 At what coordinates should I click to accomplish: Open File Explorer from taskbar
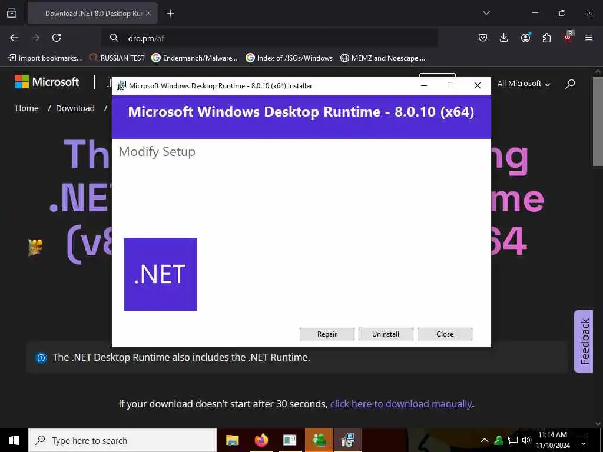[232, 440]
